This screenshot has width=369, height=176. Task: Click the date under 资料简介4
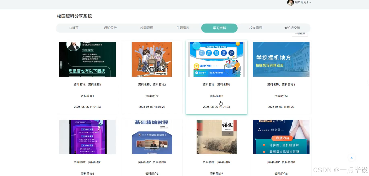click(281, 107)
